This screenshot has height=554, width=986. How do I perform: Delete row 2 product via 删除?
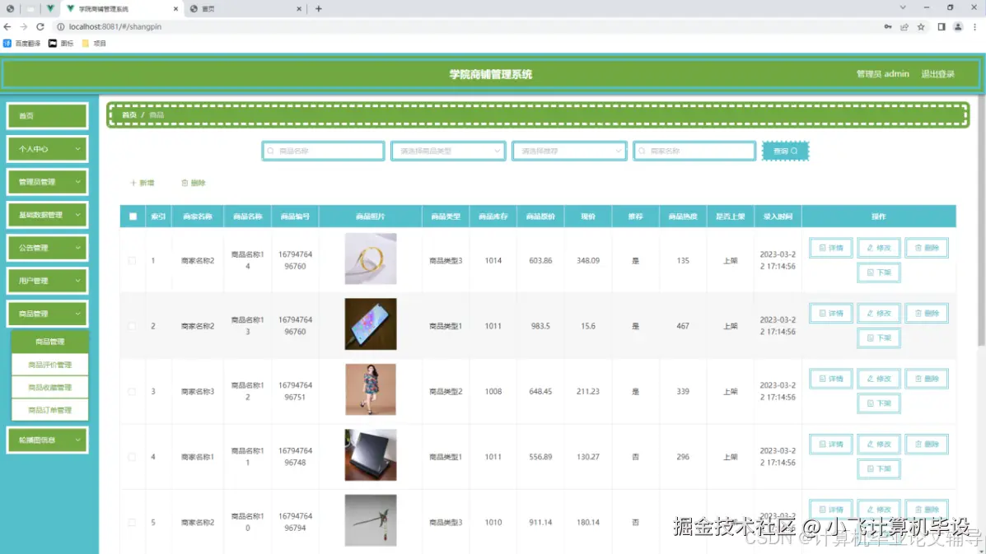[926, 314]
